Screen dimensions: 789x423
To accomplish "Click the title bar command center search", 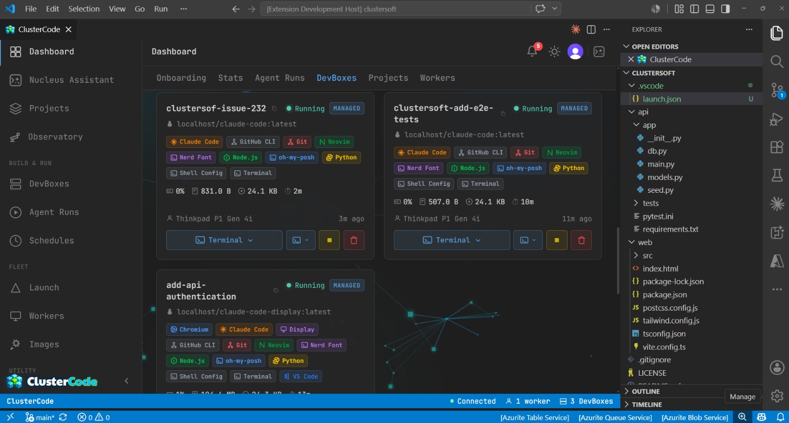I will tap(394, 9).
